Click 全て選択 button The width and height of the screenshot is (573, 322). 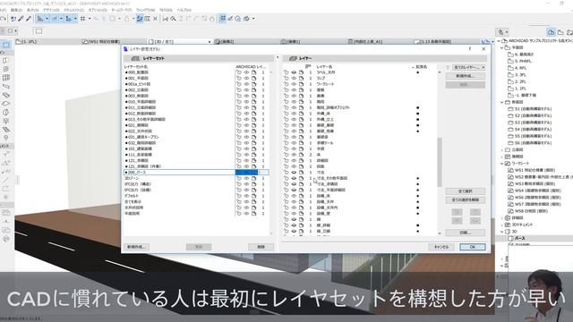click(466, 191)
